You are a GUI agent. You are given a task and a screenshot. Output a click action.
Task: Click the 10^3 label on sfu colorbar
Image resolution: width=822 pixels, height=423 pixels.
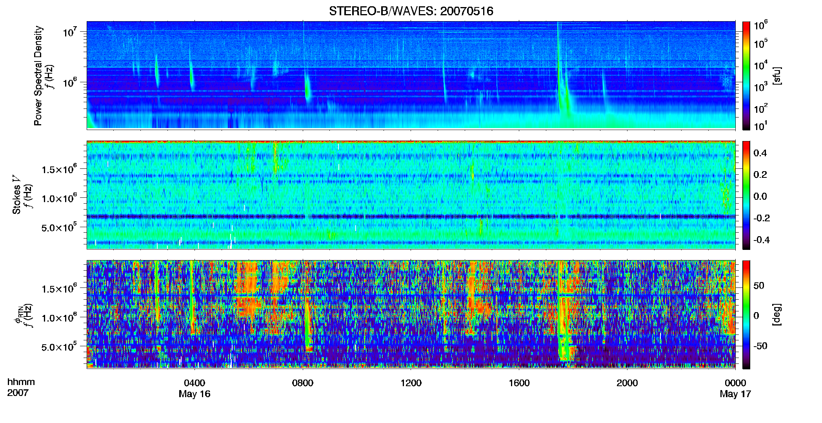tap(761, 87)
